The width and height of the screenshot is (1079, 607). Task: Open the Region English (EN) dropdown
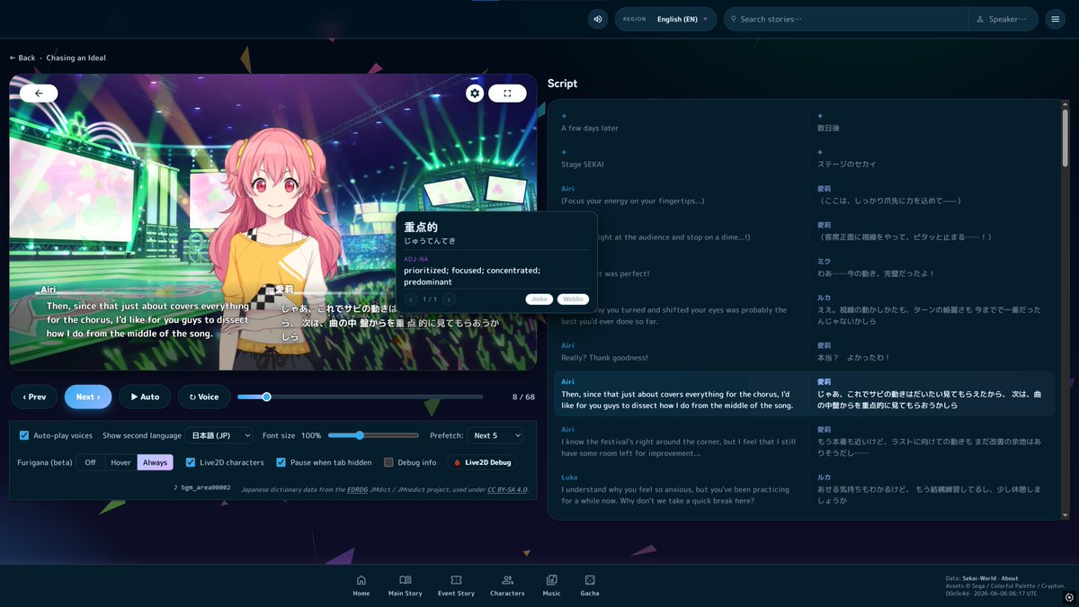665,19
